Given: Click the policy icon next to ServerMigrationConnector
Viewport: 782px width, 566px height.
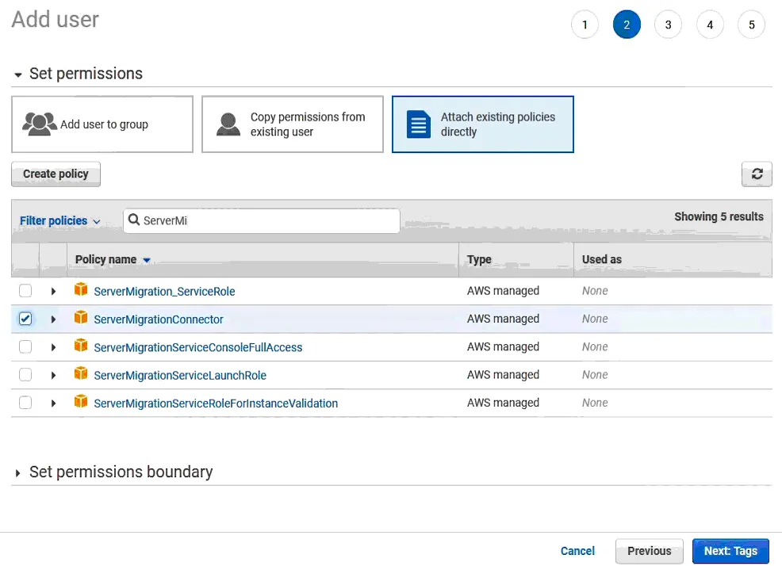Looking at the screenshot, I should pyautogui.click(x=81, y=318).
